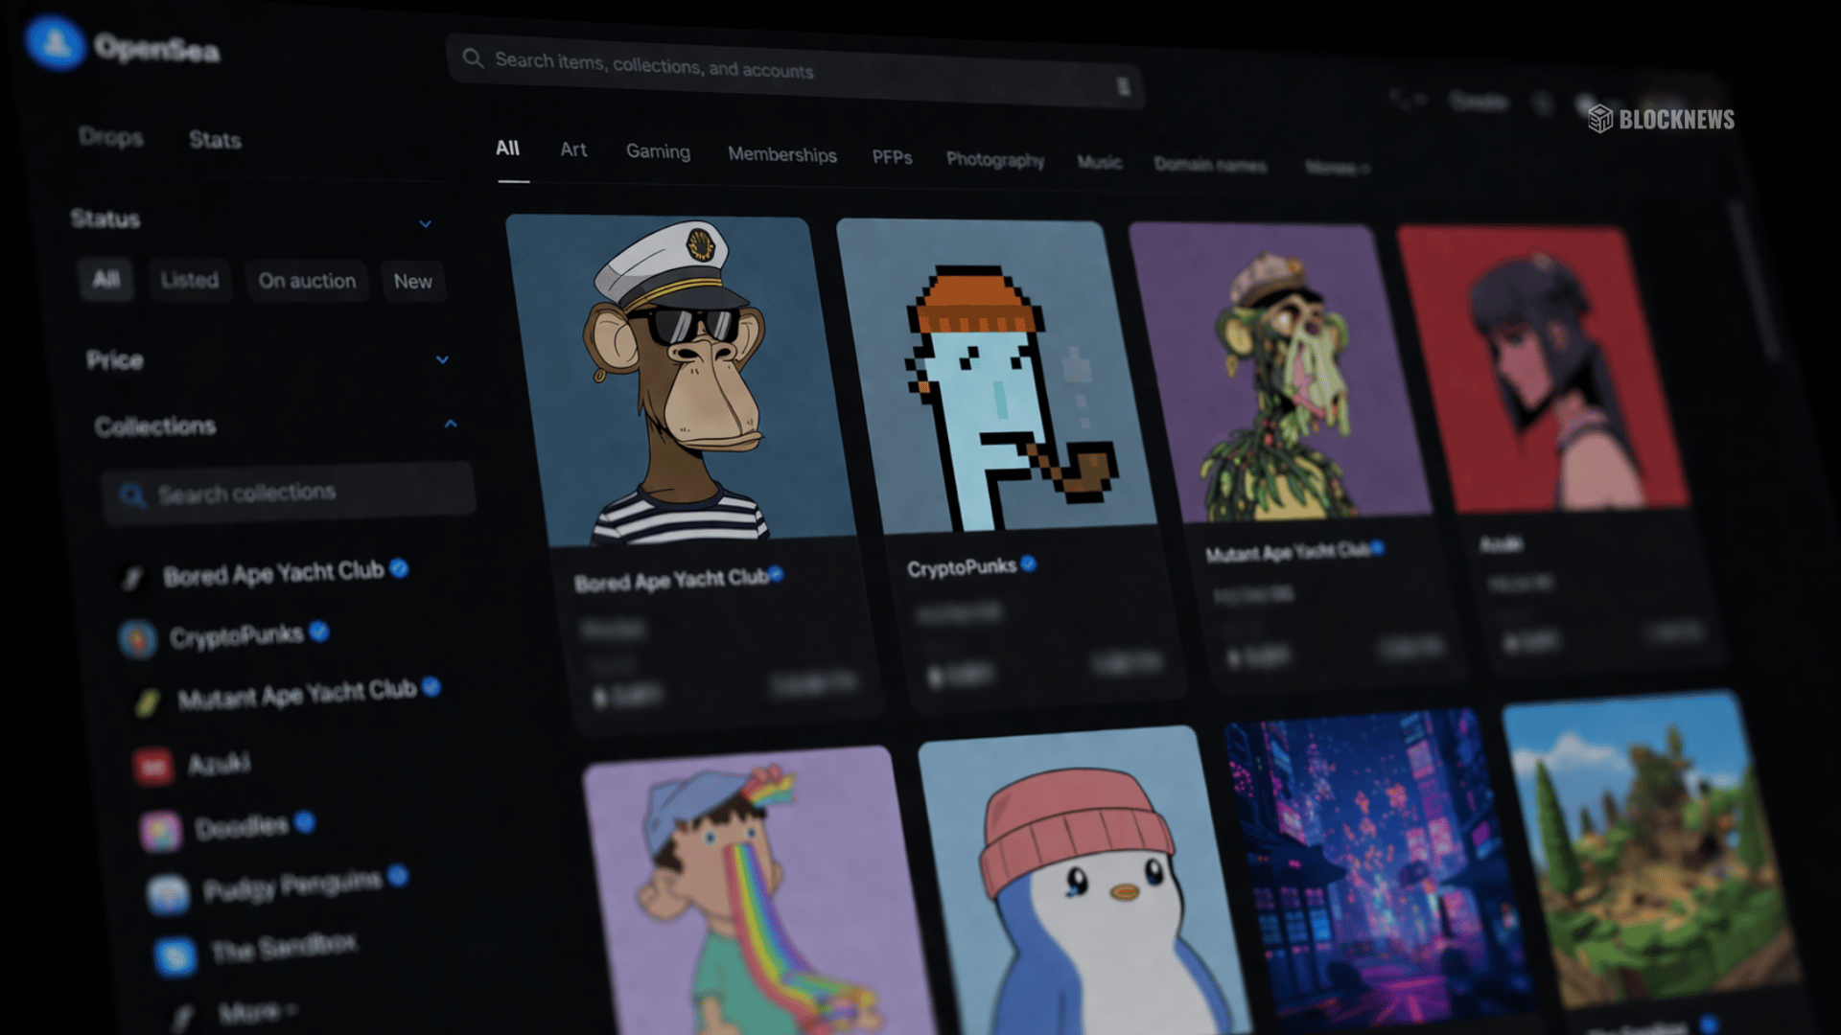The width and height of the screenshot is (1841, 1035).
Task: Open the Memberships category tab
Action: [781, 154]
